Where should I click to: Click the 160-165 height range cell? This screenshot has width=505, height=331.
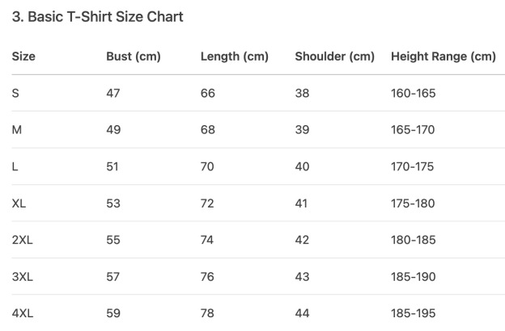413,94
